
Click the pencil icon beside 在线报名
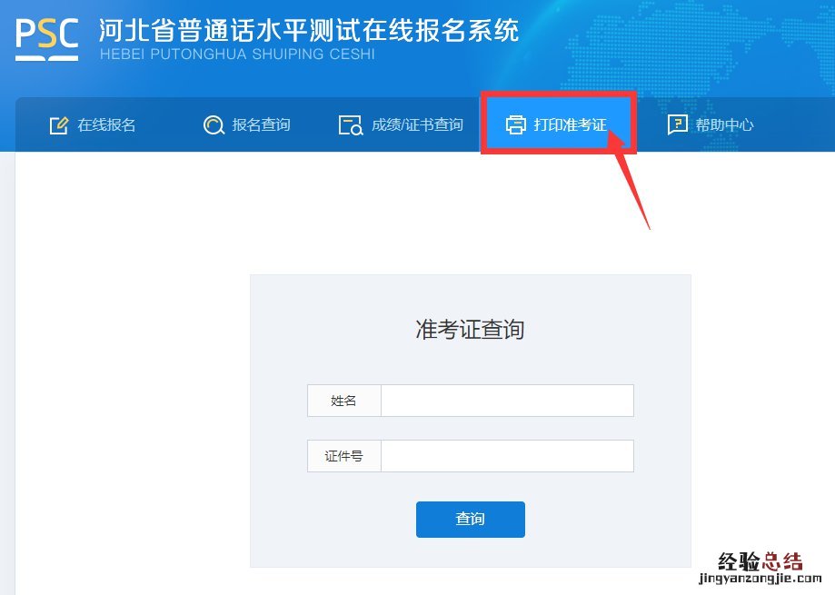tap(58, 125)
